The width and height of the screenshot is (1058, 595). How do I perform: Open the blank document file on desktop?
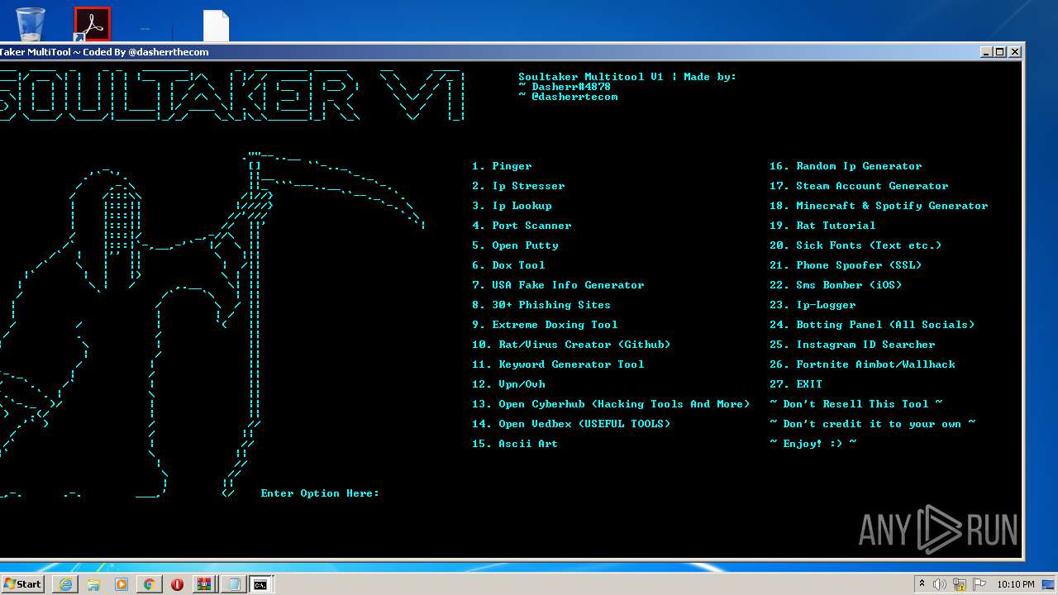[x=216, y=26]
